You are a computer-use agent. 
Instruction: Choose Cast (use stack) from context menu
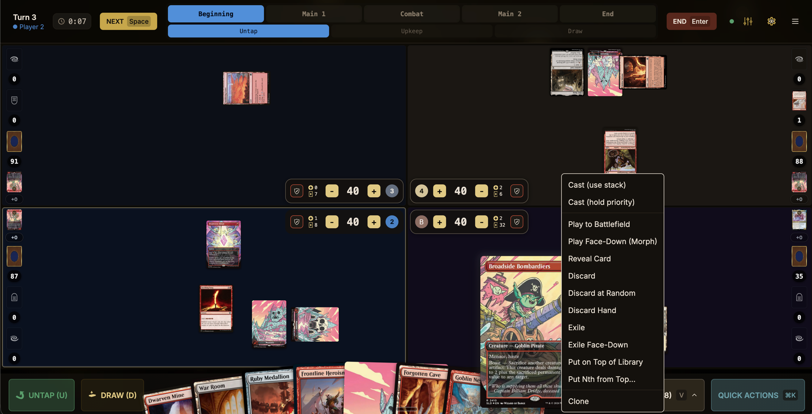613,185
